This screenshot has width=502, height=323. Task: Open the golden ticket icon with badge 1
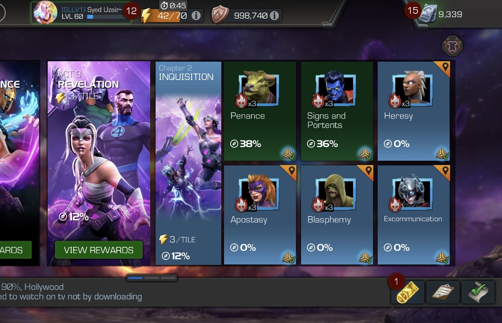point(408,292)
